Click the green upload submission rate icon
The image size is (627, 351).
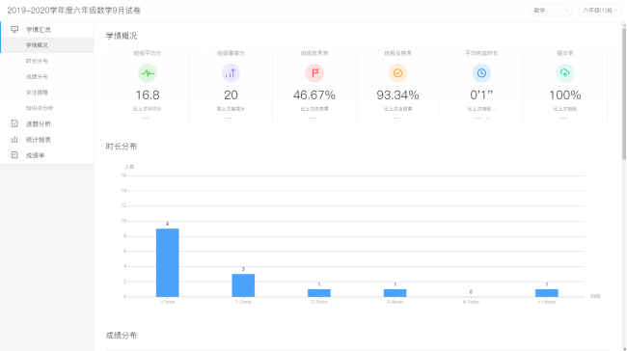coord(564,73)
